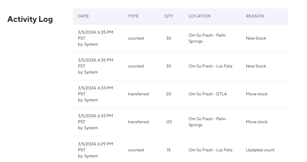Click the quantity value 15

click(x=169, y=150)
